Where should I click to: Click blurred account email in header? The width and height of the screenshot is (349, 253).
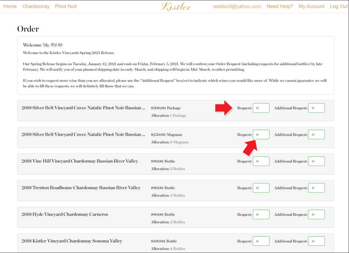click(237, 6)
